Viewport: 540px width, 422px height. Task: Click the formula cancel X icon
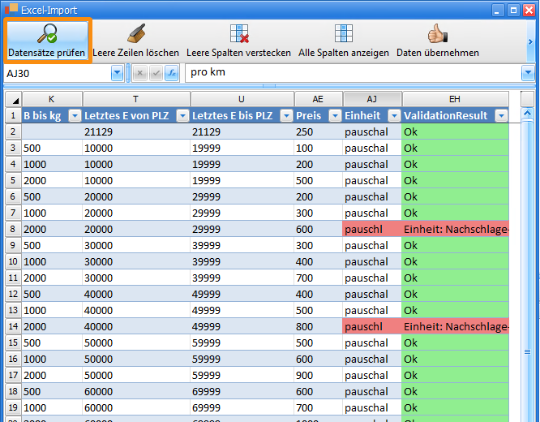pyautogui.click(x=139, y=73)
